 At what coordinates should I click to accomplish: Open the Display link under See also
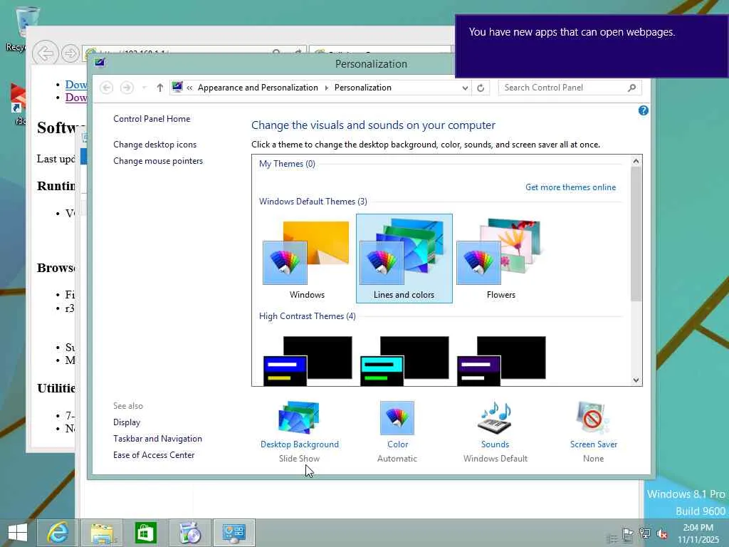(x=127, y=422)
